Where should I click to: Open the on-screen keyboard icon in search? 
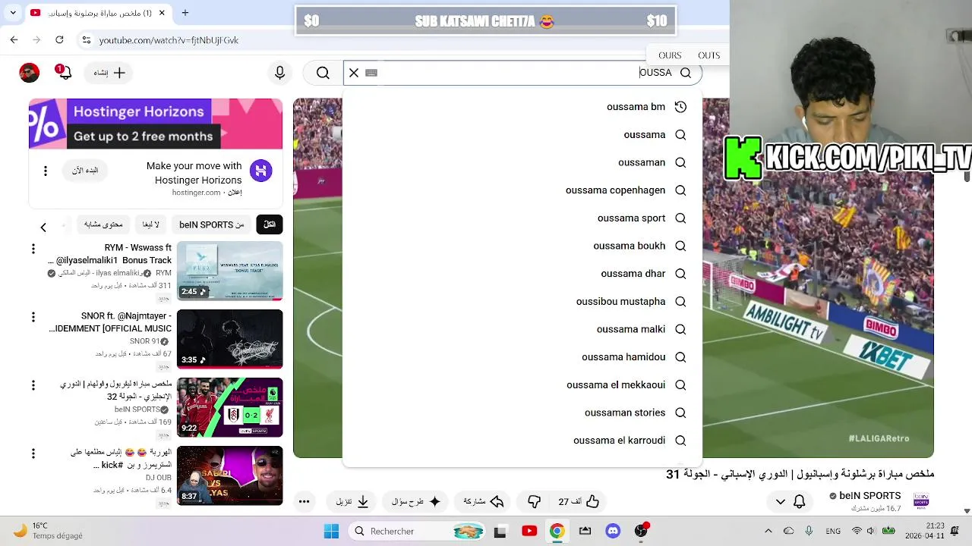click(371, 73)
